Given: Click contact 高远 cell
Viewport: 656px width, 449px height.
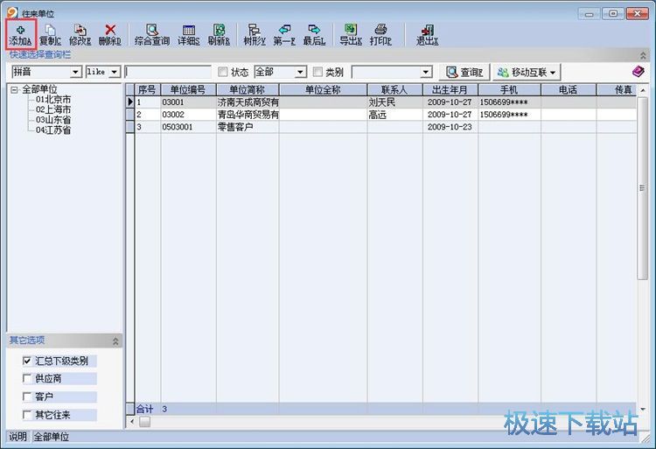Looking at the screenshot, I should tap(394, 115).
